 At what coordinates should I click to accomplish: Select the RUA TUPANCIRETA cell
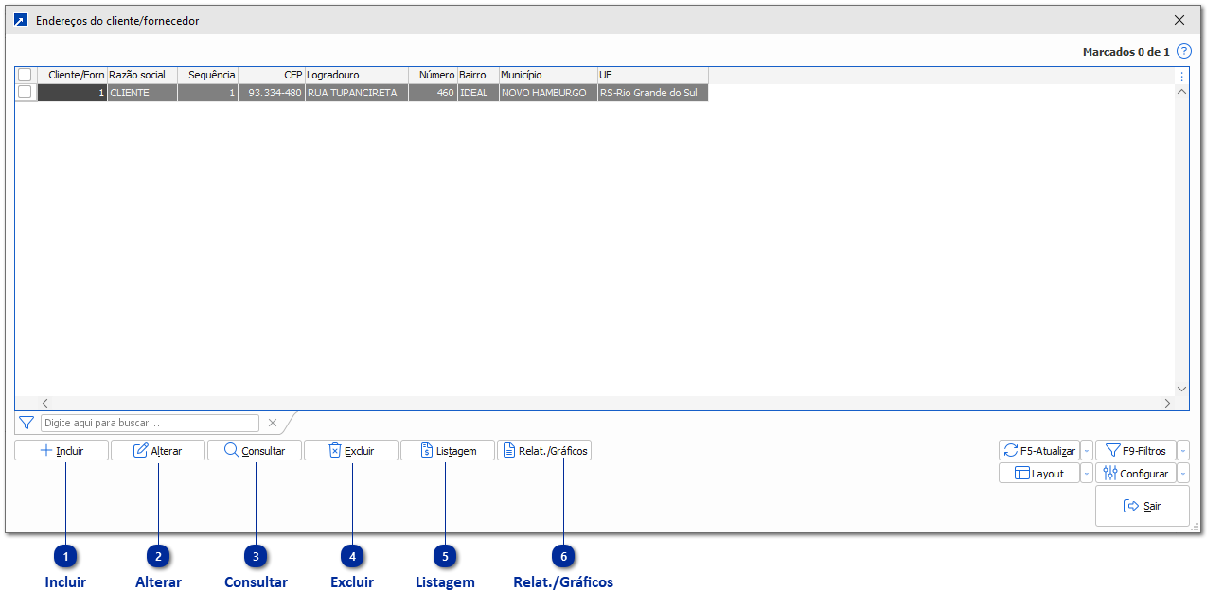(x=357, y=93)
